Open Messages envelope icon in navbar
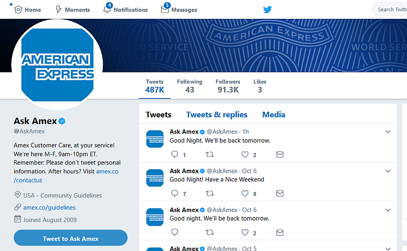This screenshot has height=251, width=407. click(x=165, y=9)
